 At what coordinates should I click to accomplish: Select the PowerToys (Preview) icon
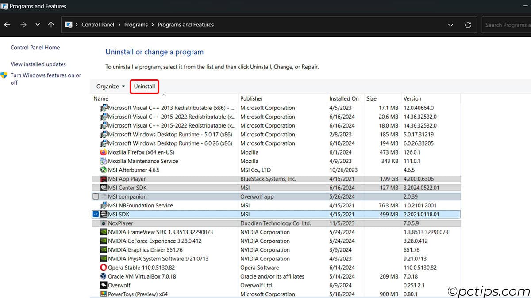103,294
